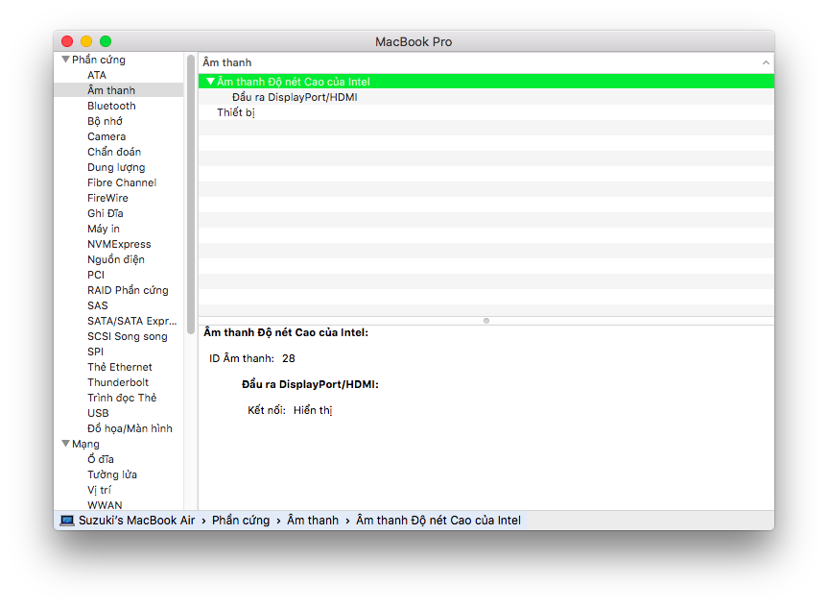Click the column header sort arrow
828x607 pixels.
pos(765,62)
